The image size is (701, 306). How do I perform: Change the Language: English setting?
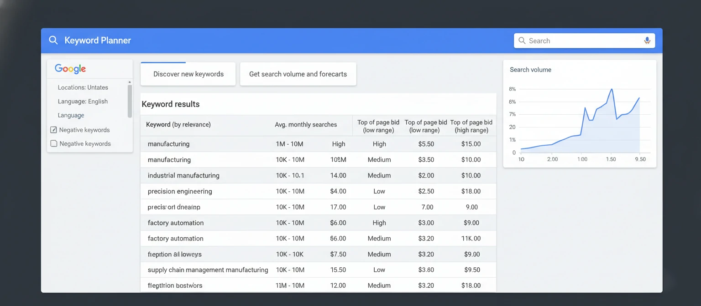click(83, 101)
